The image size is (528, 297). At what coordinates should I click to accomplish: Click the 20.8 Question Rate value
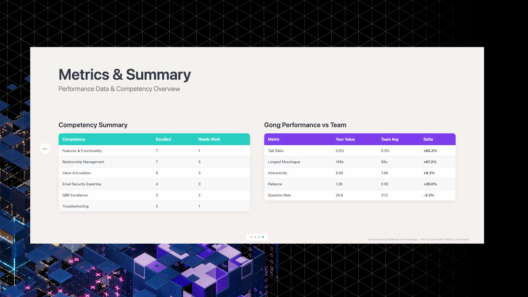(x=339, y=195)
